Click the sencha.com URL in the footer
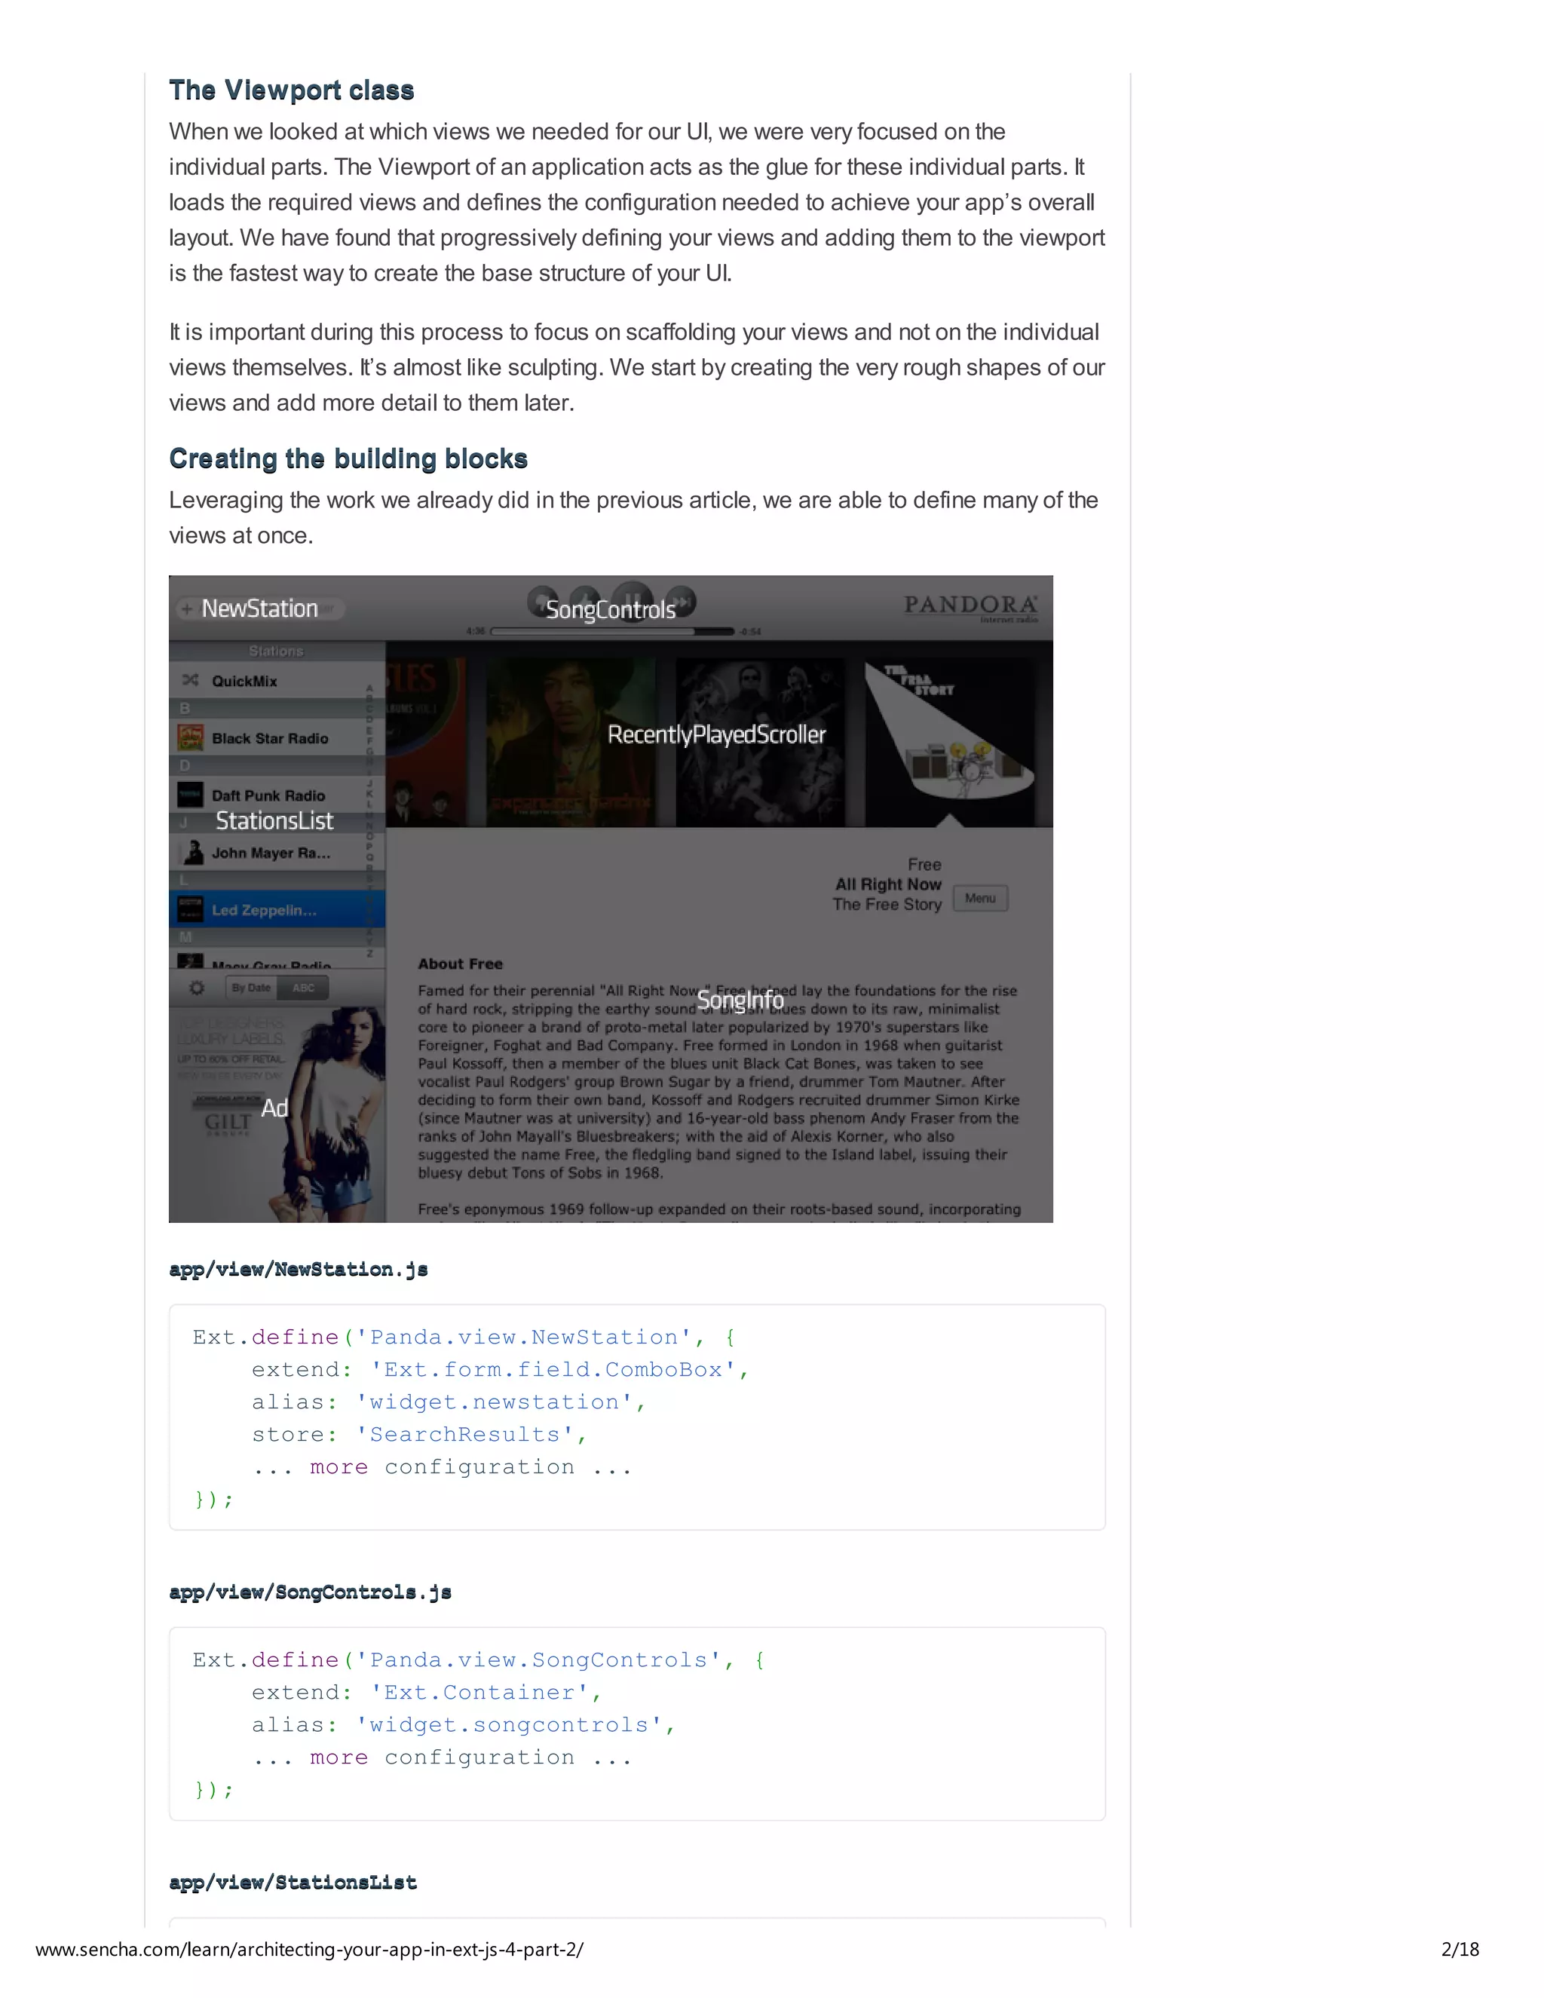Screen dimensions: 1544x1998 point(309,1948)
